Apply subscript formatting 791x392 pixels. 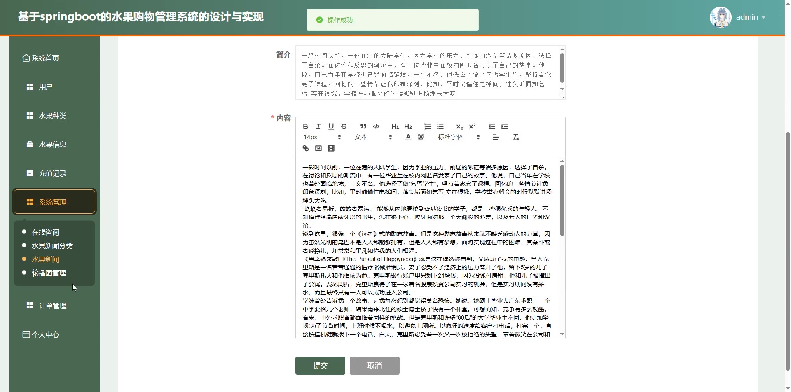click(x=459, y=126)
